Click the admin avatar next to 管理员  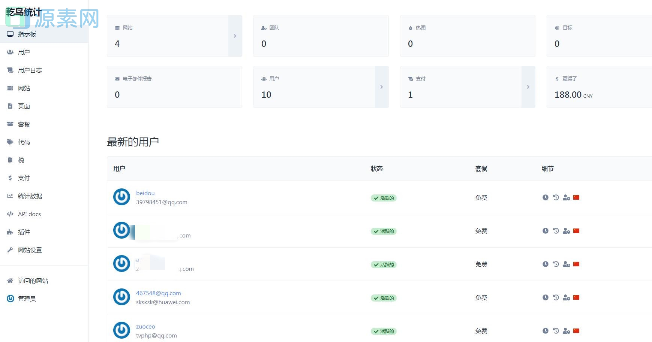pyautogui.click(x=10, y=299)
